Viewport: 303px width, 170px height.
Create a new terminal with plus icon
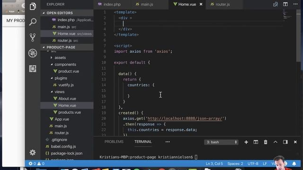pyautogui.click(x=246, y=142)
